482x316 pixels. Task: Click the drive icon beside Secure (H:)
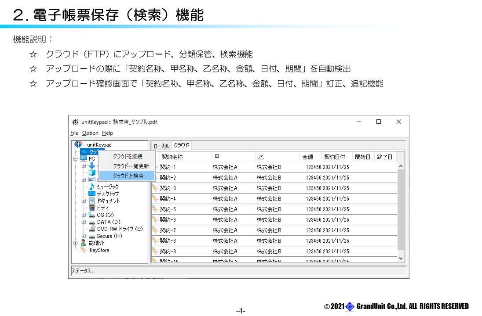click(91, 236)
